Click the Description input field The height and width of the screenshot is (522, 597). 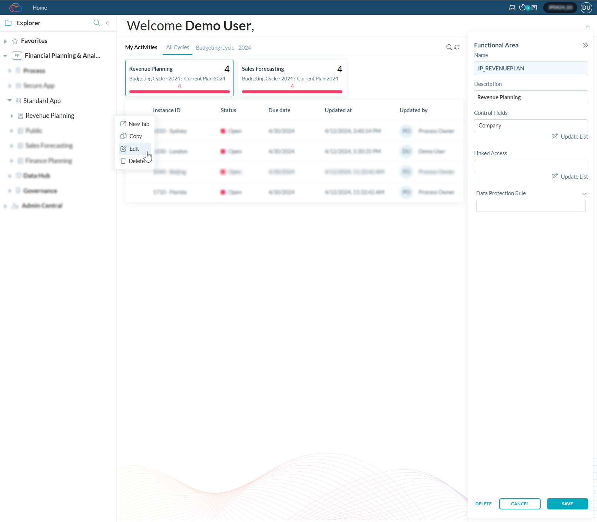point(531,97)
